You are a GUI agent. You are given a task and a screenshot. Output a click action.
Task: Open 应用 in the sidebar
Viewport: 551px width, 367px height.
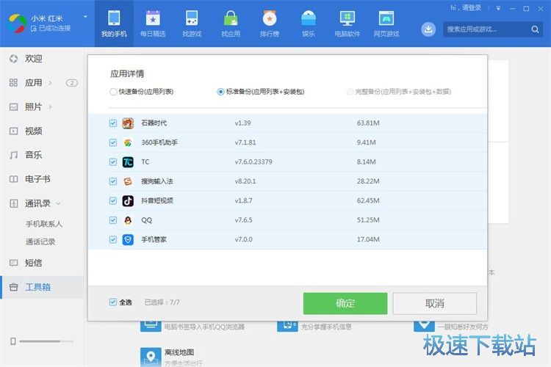[x=33, y=83]
